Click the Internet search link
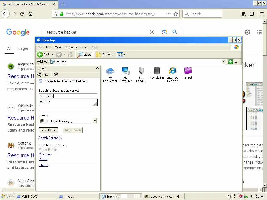Image resolution: width=267 pixels, height=200 pixels. pos(44,165)
